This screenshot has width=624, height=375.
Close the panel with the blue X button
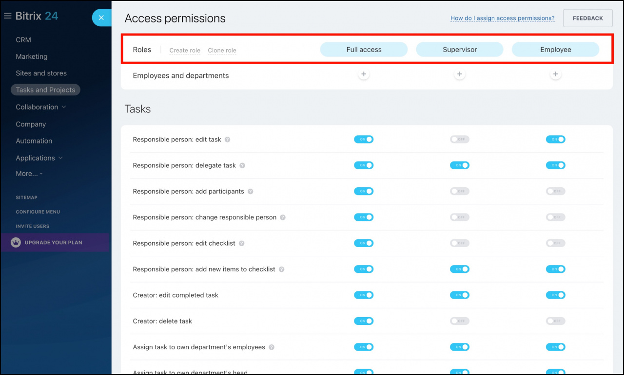coord(101,18)
